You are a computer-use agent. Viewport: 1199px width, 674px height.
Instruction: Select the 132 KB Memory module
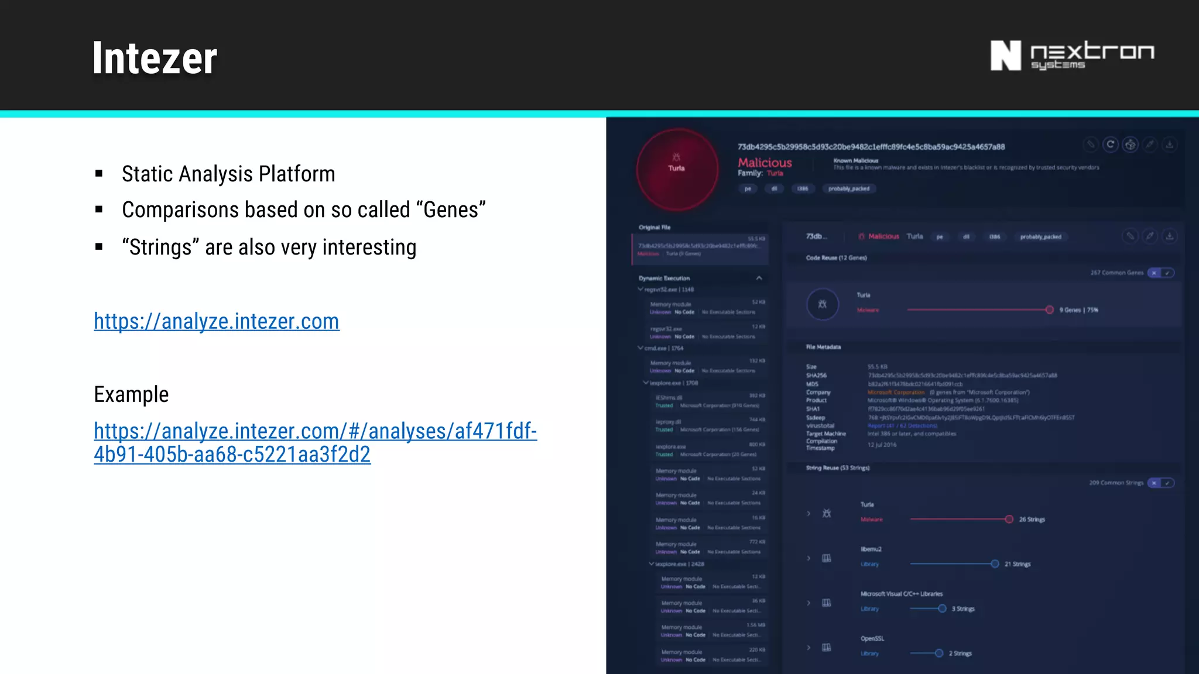tap(707, 366)
